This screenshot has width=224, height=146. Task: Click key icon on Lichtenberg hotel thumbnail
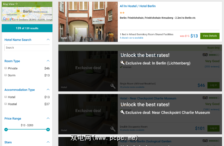113,86
